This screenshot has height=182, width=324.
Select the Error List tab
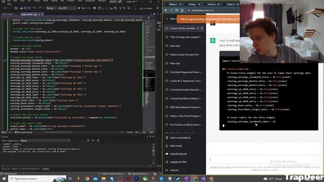pyautogui.click(x=6, y=169)
